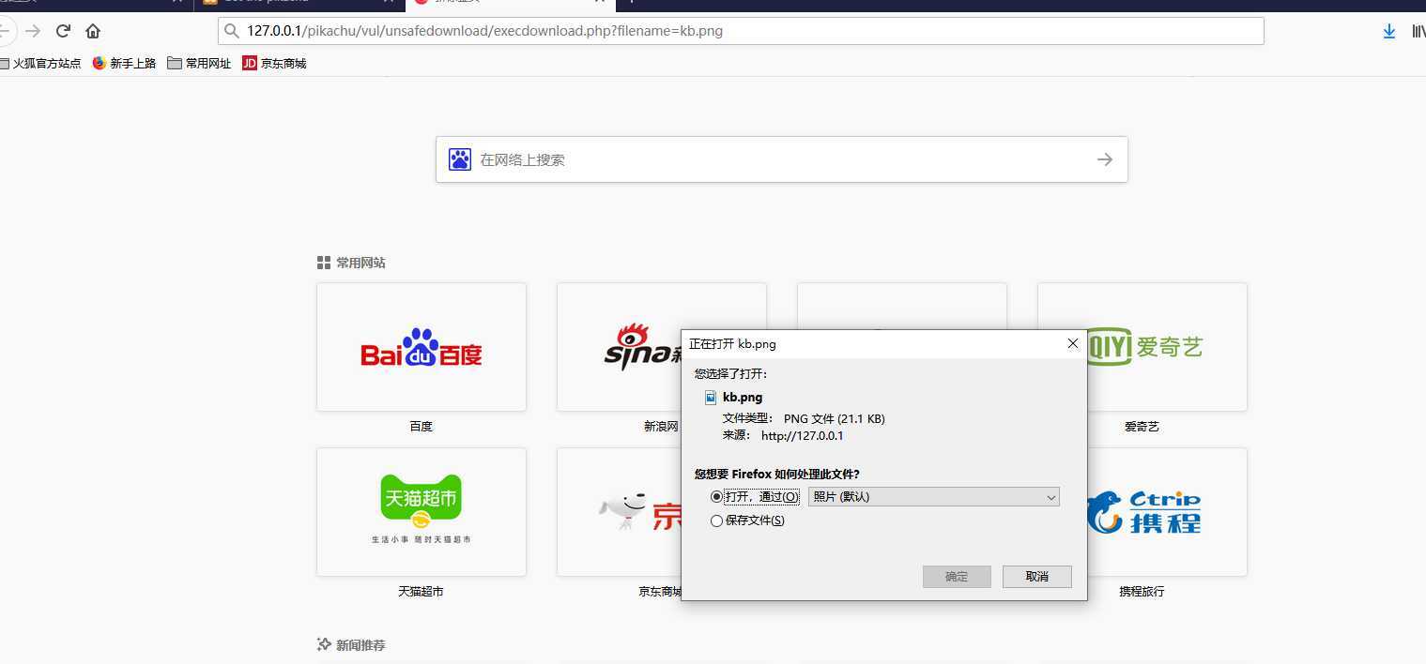This screenshot has height=664, width=1426.
Task: Click the 取消 button in dialog
Action: (x=1037, y=576)
